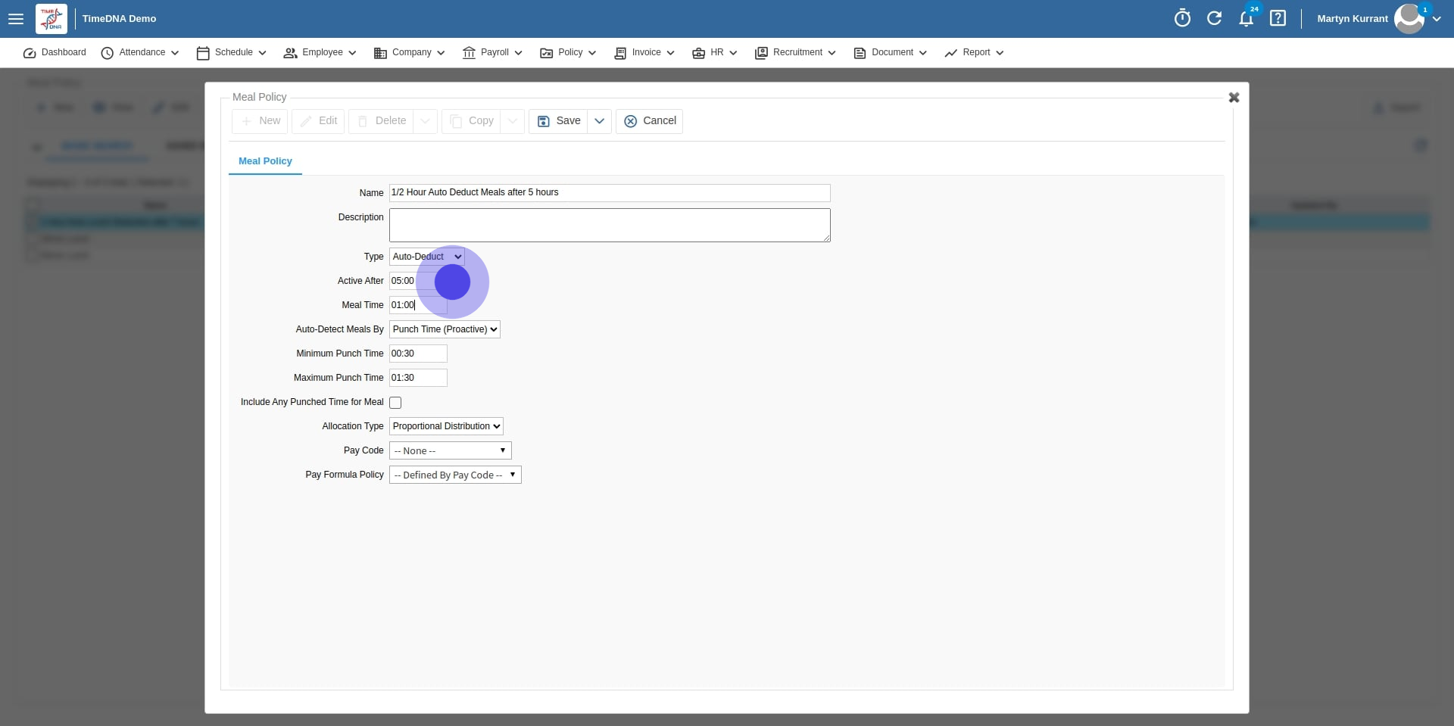
Task: Open the Recruitment menu
Action: (x=795, y=53)
